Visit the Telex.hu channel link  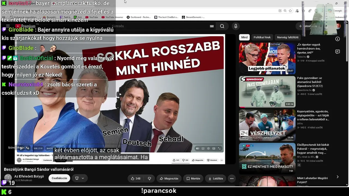302,57
